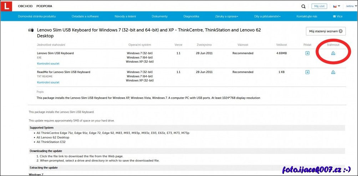
Task: View Kontrolní součet for the EXE file
Action: coord(48,63)
